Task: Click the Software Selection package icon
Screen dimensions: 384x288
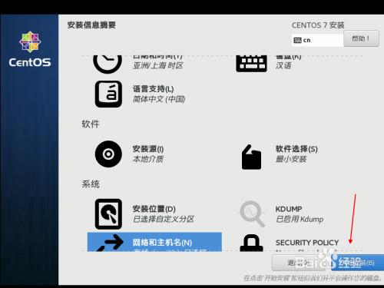Action: point(251,157)
